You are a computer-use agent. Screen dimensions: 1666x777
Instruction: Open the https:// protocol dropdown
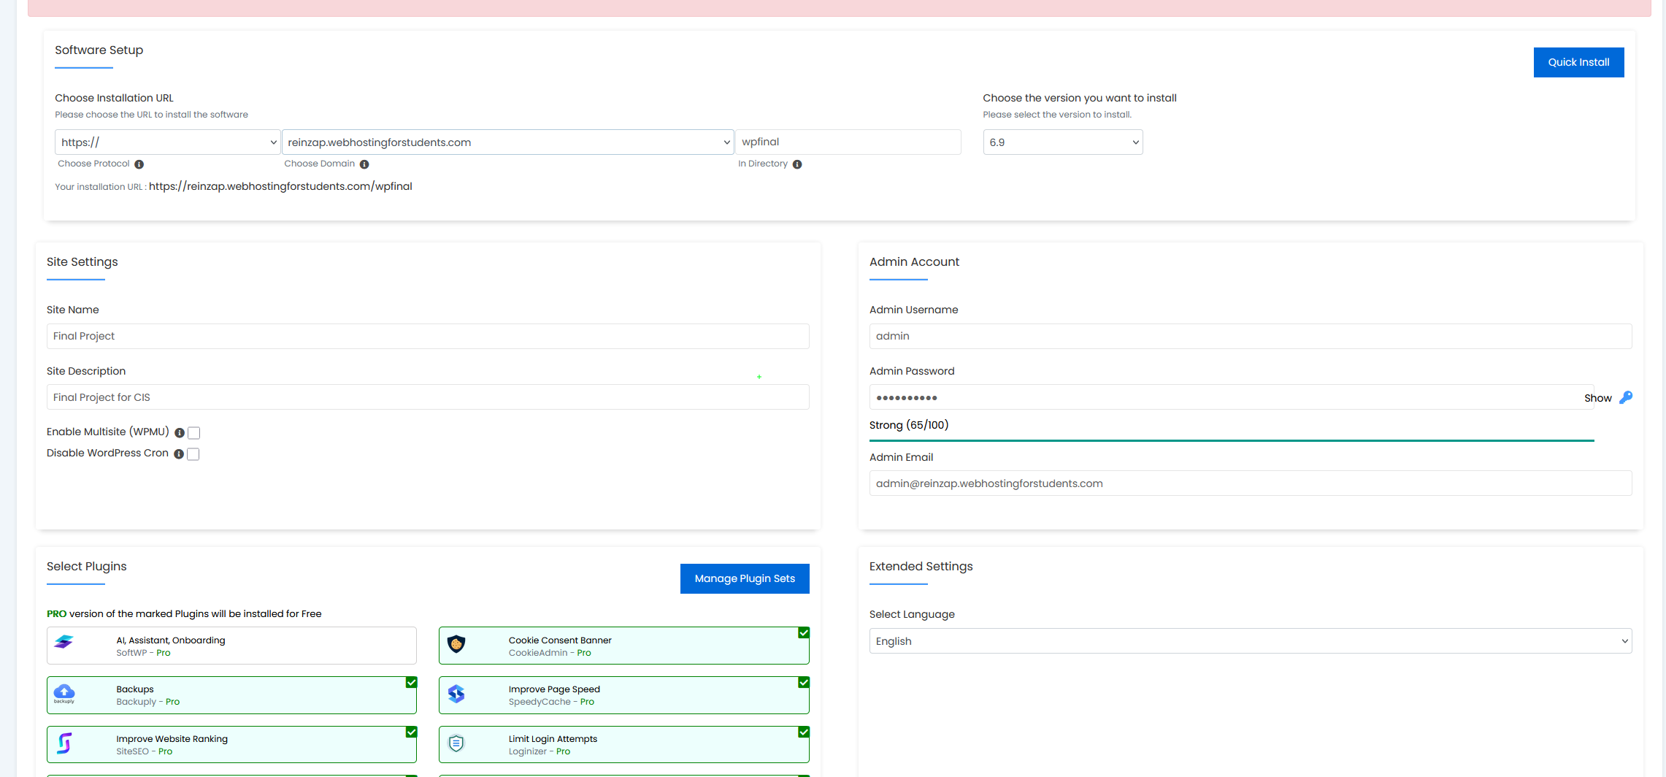(167, 142)
